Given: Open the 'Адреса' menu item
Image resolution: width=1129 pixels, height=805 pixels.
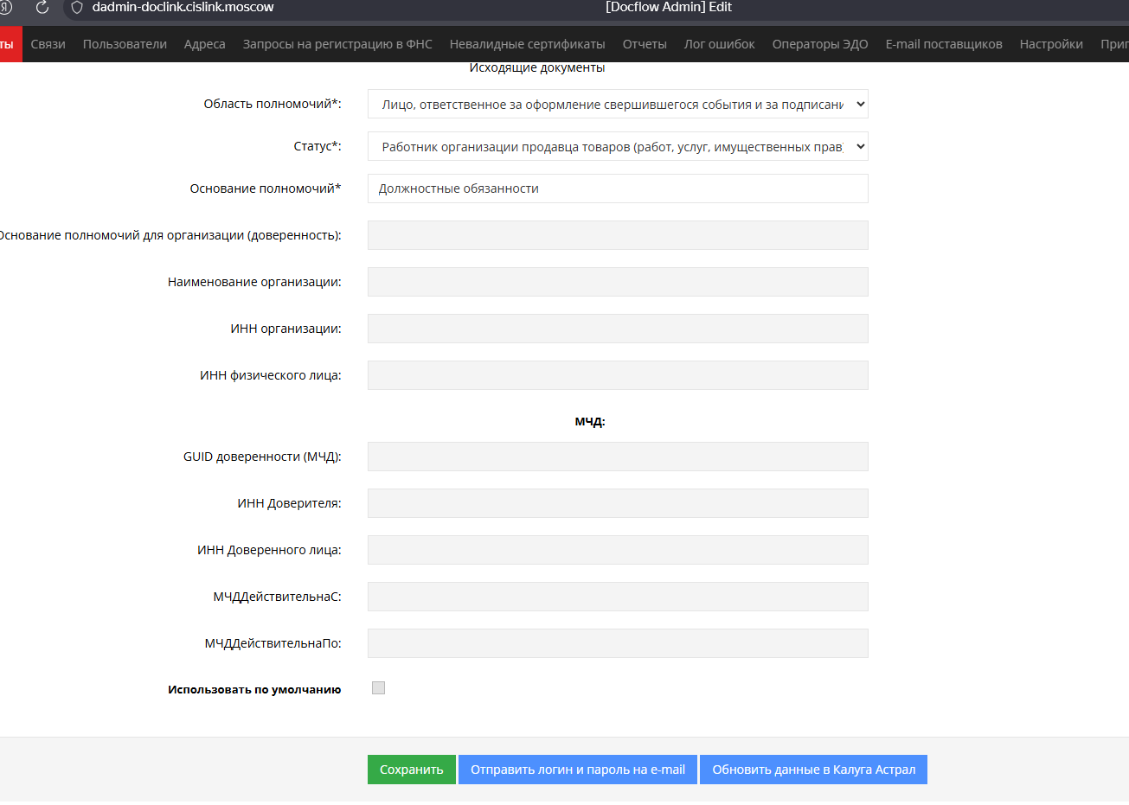Looking at the screenshot, I should click(x=205, y=44).
